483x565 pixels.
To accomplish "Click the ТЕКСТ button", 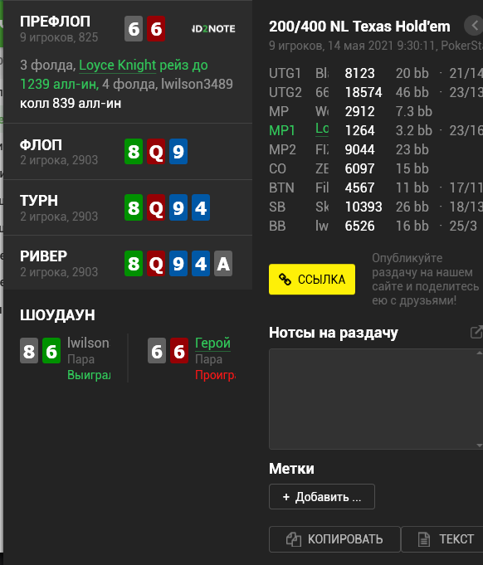I will pos(442,539).
